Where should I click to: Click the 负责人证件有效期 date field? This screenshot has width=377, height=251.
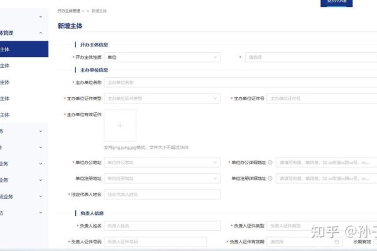tap(304, 242)
